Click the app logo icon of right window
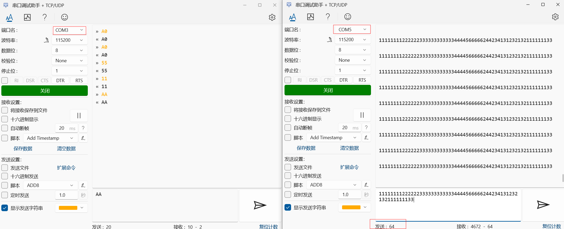The image size is (564, 229). [x=289, y=5]
